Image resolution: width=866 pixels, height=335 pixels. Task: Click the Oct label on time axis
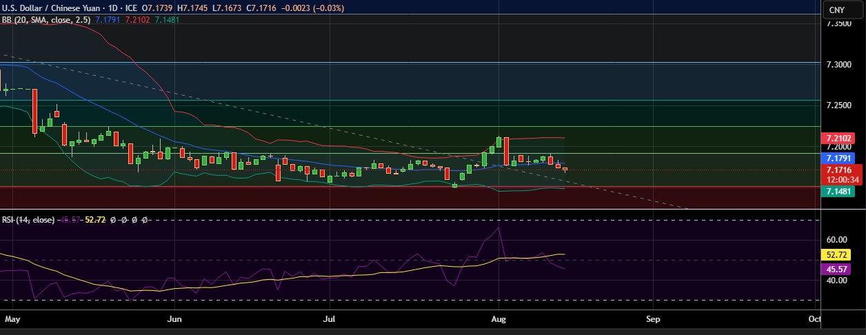tap(814, 320)
